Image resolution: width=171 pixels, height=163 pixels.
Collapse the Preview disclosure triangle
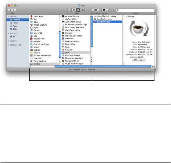click(127, 16)
